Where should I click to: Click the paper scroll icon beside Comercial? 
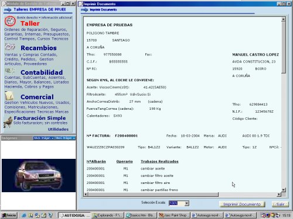pos(9,96)
